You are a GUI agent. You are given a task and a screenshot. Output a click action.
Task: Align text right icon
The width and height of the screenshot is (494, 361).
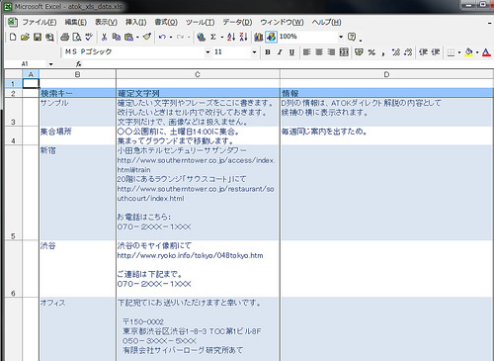click(331, 52)
